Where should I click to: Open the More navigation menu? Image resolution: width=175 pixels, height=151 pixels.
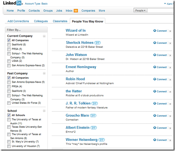[102, 11]
